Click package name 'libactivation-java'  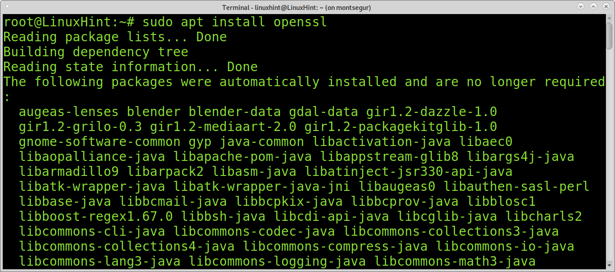point(382,141)
